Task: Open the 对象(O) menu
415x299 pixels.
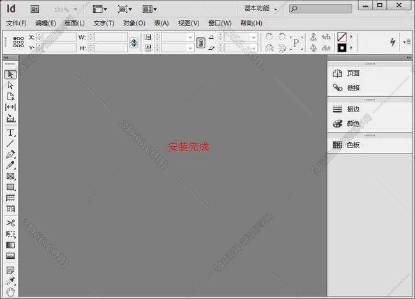Action: tap(134, 23)
